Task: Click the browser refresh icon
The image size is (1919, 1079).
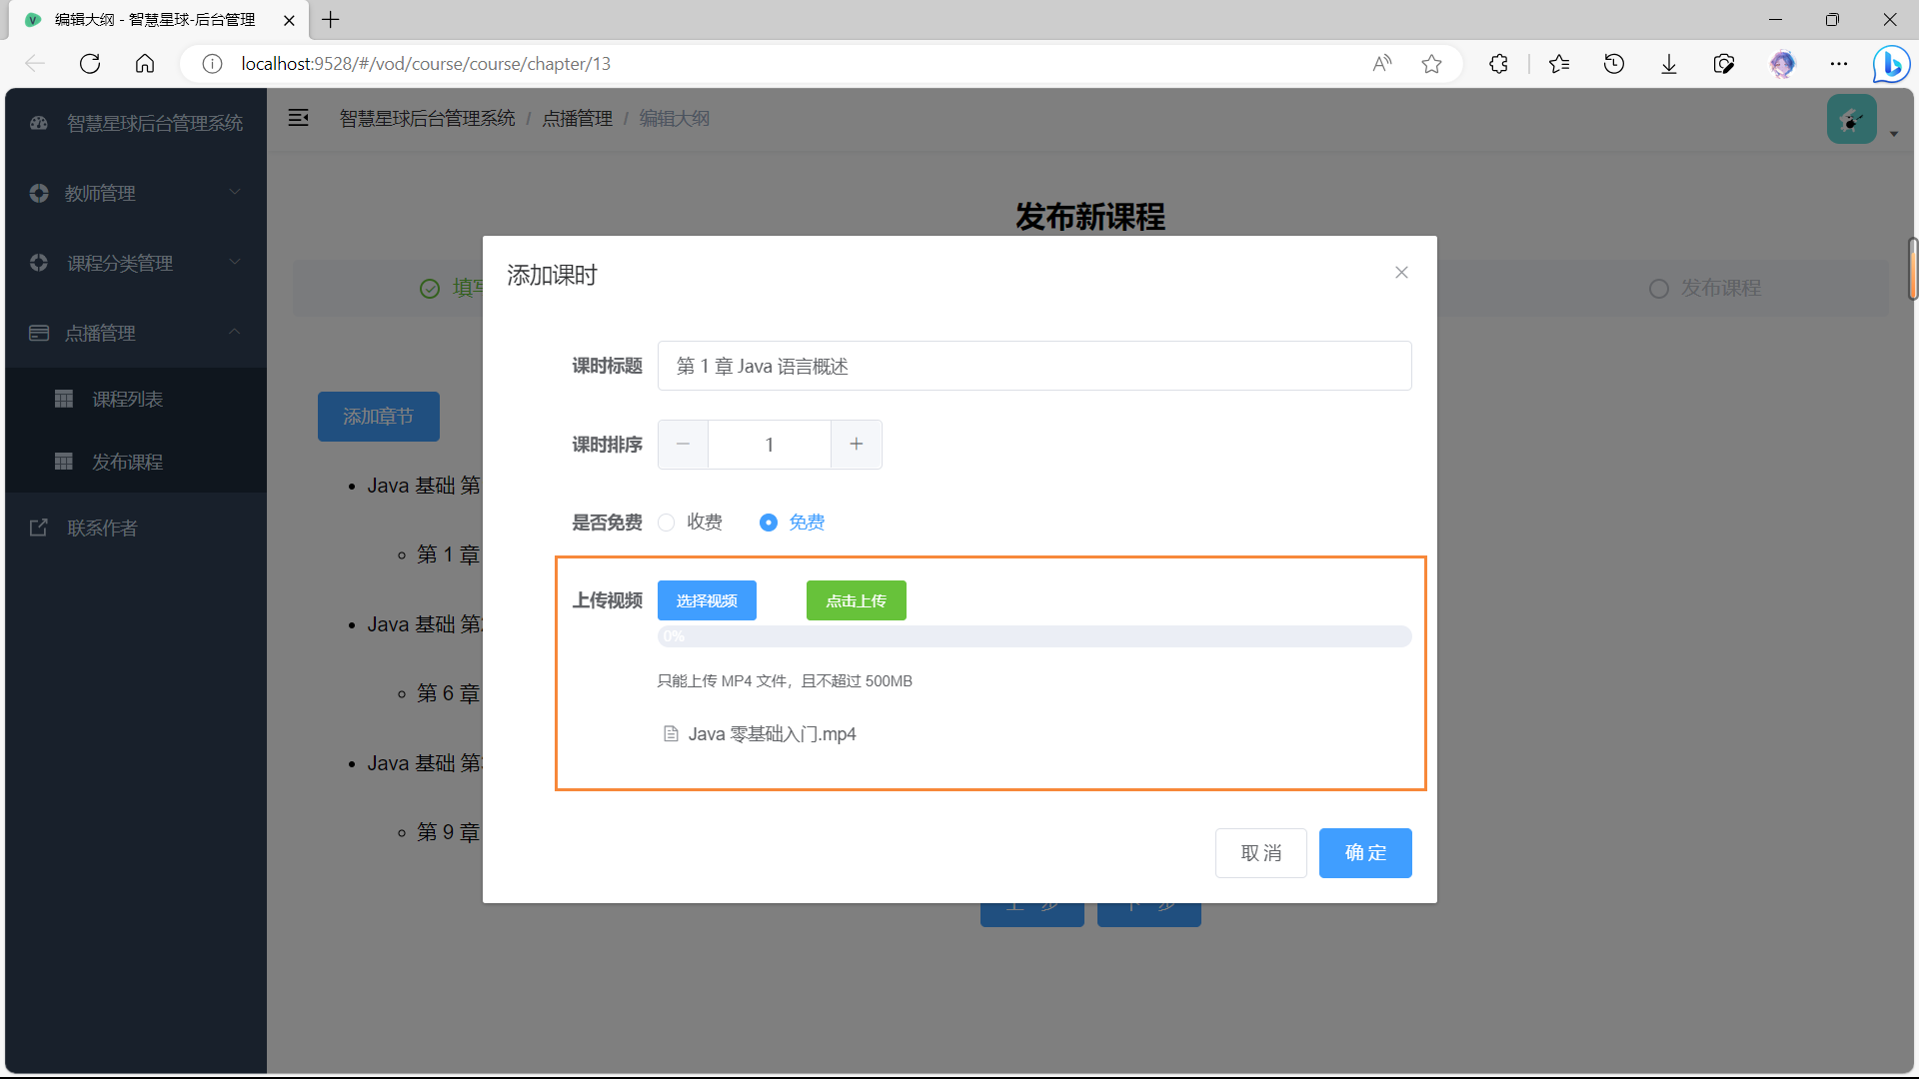Action: (90, 64)
